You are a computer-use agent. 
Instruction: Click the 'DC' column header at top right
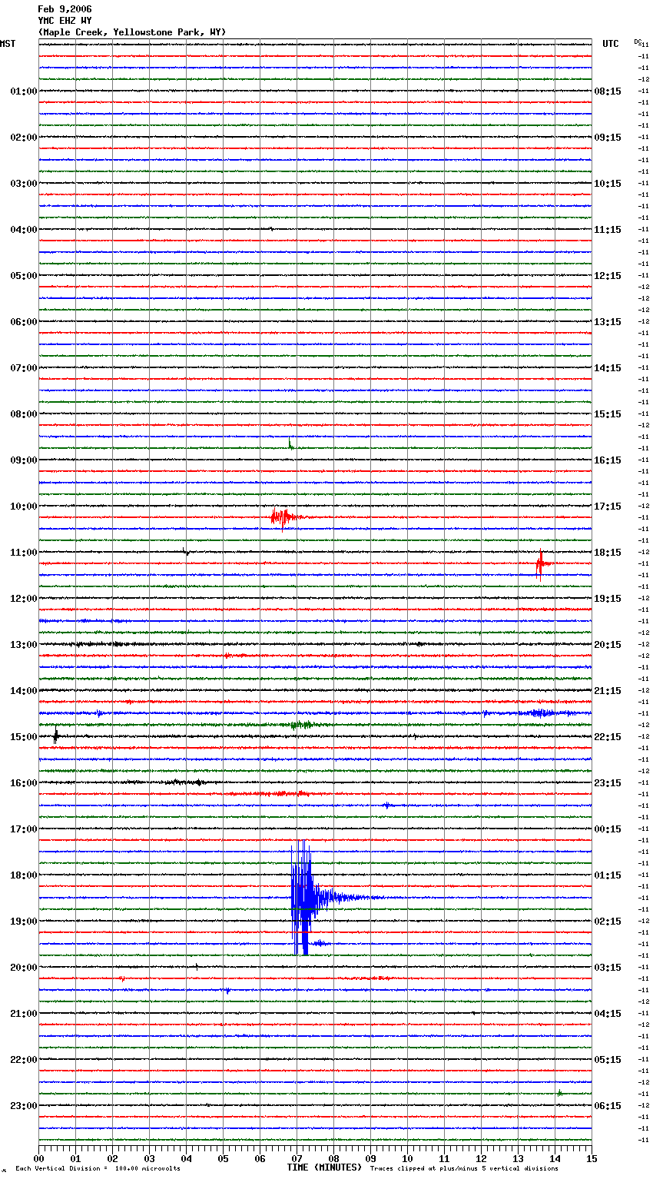(x=638, y=42)
